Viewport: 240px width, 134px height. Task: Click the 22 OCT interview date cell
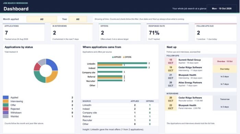tap(171, 107)
